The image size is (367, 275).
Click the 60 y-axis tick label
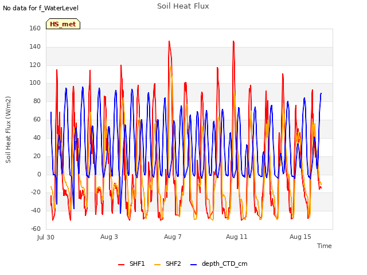(x=37, y=119)
